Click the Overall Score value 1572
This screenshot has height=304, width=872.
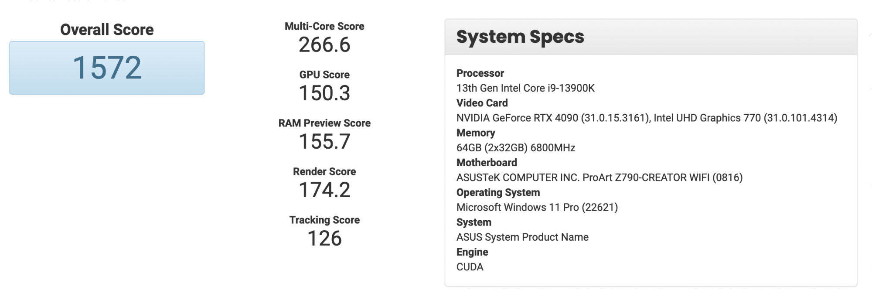click(107, 68)
